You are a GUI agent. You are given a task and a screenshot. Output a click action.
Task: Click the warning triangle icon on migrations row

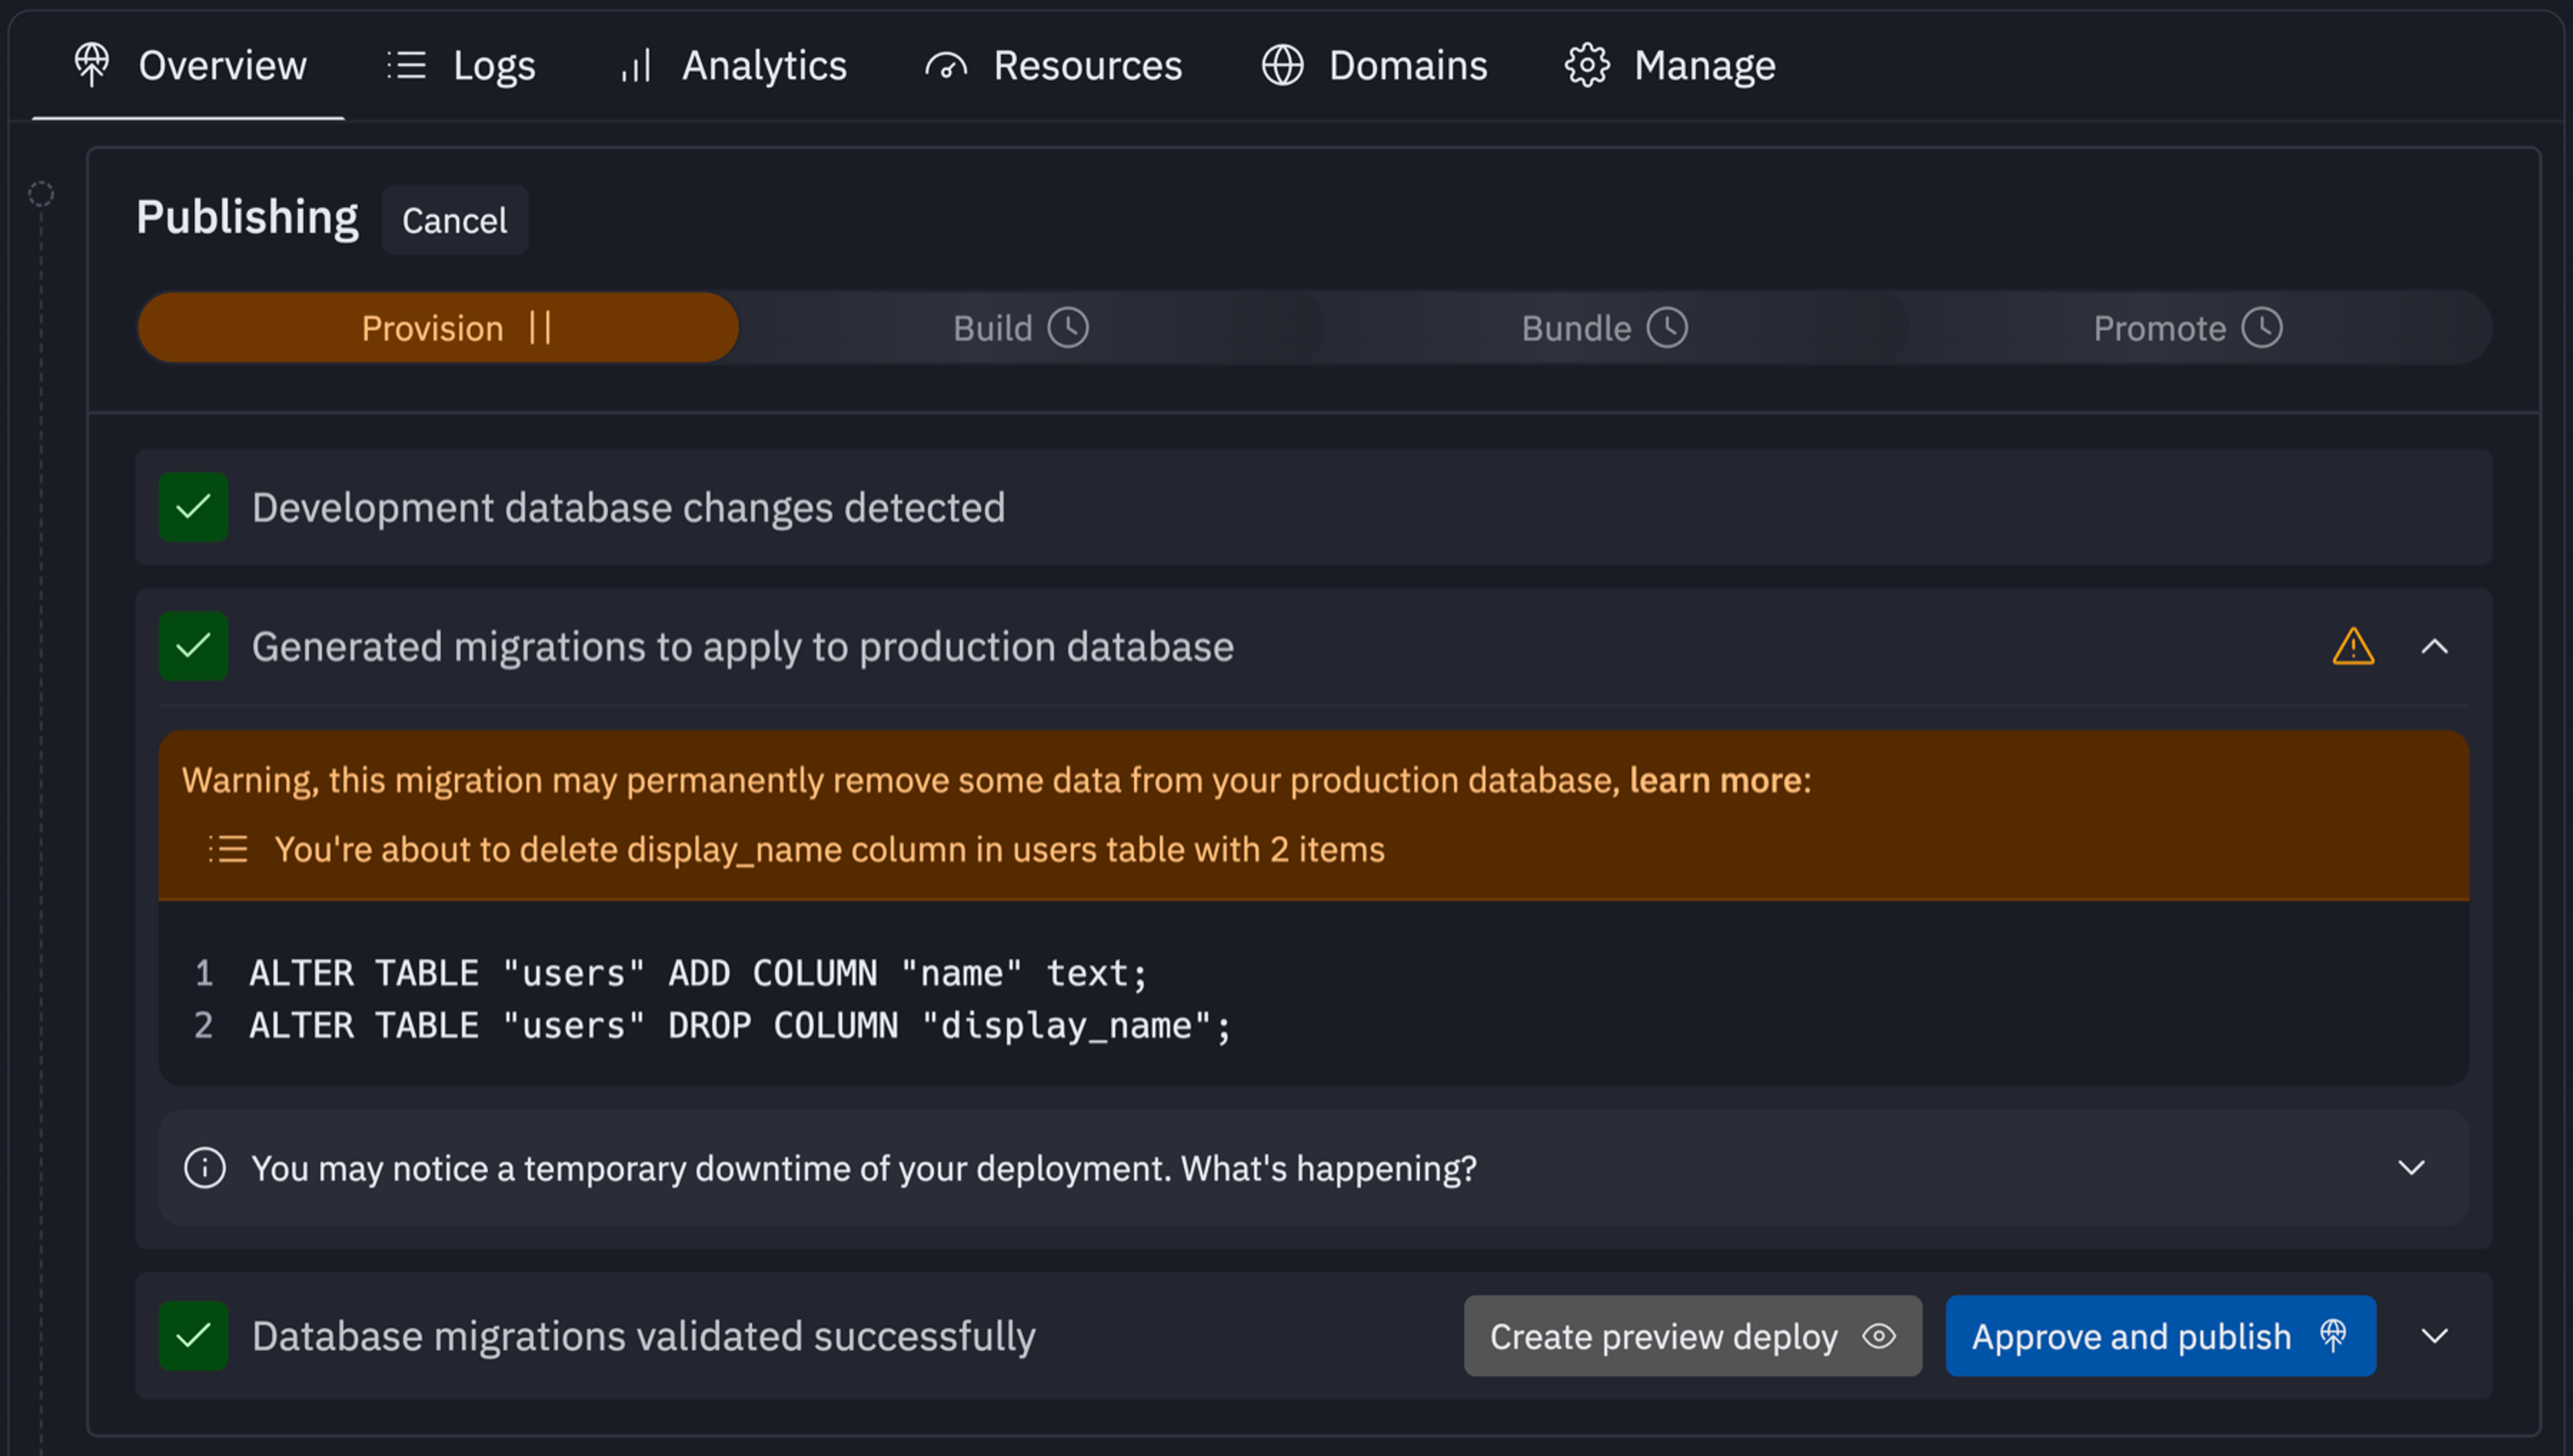[x=2352, y=647]
